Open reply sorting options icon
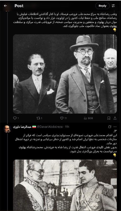121x211 pixels. tap(113, 6)
